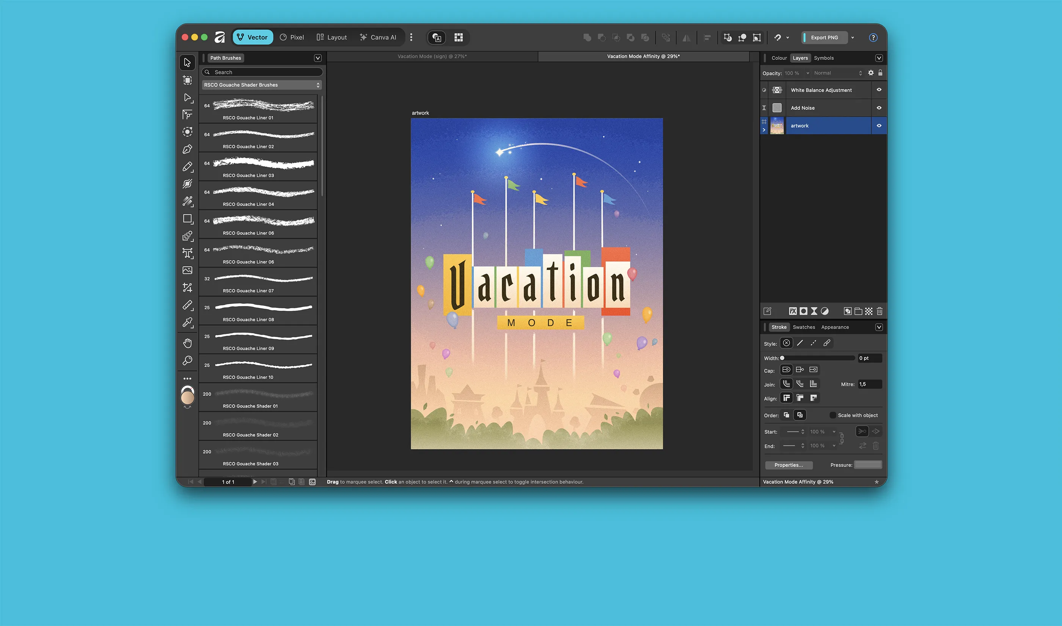Image resolution: width=1062 pixels, height=626 pixels.
Task: Click the layer effects fx icon
Action: pyautogui.click(x=792, y=311)
